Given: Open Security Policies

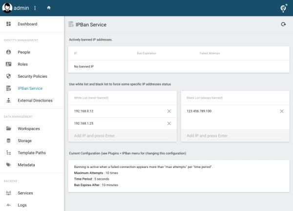Looking at the screenshot, I should click(32, 76).
